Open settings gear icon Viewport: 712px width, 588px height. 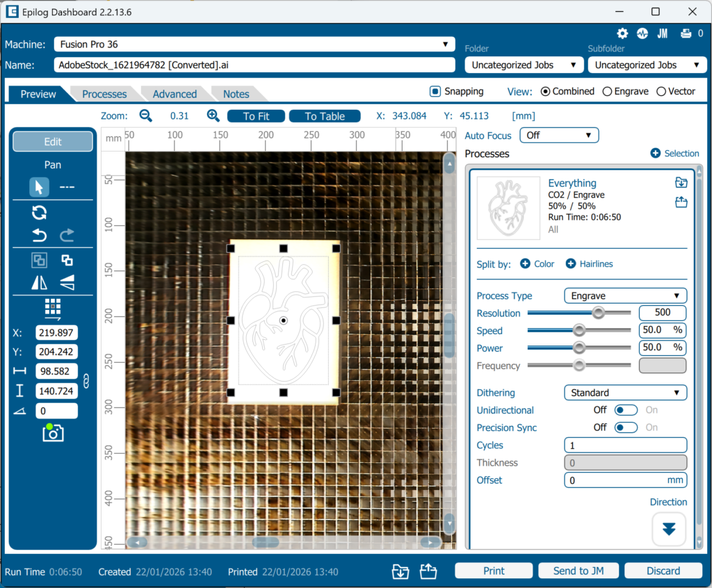[x=622, y=33]
